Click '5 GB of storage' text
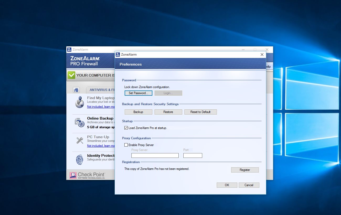The width and height of the screenshot is (341, 215). pos(101,127)
